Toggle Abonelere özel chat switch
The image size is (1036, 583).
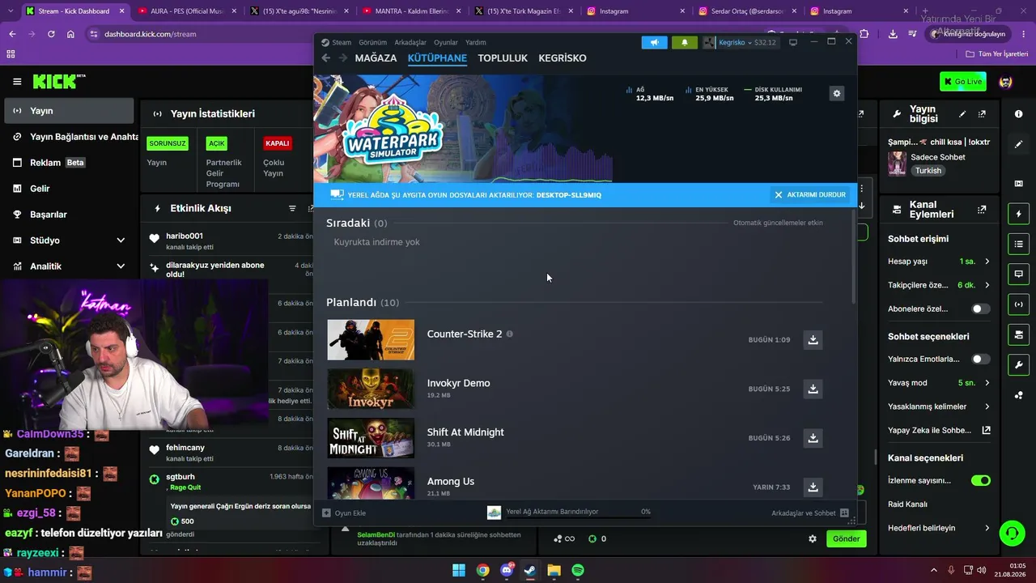(x=980, y=309)
